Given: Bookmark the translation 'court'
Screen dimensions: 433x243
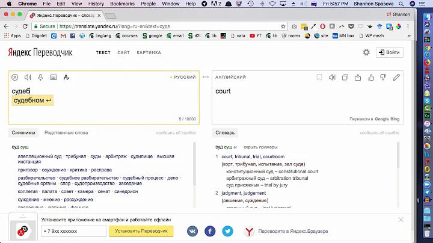Looking at the screenshot, I should click(x=319, y=78).
